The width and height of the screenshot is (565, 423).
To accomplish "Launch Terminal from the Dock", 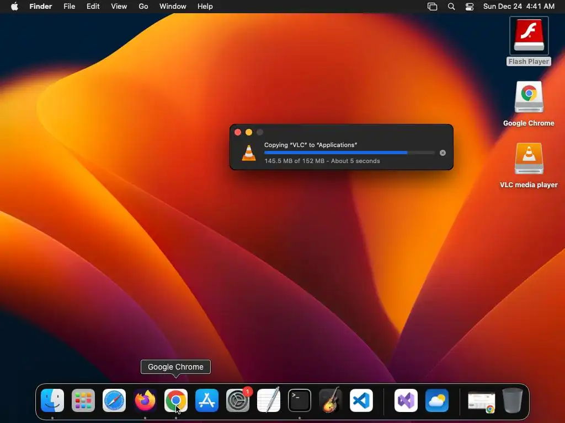I will [x=300, y=400].
